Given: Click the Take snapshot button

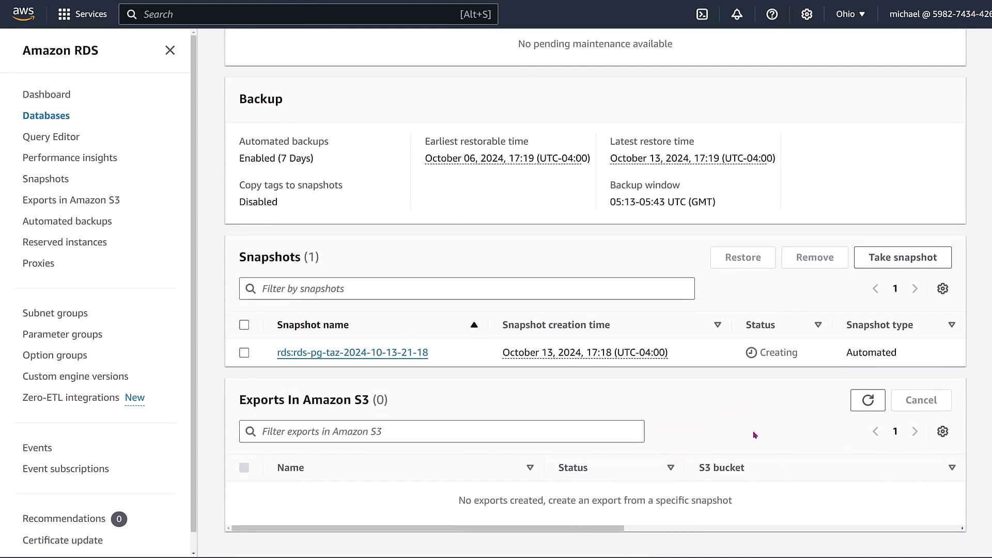Looking at the screenshot, I should coord(902,257).
